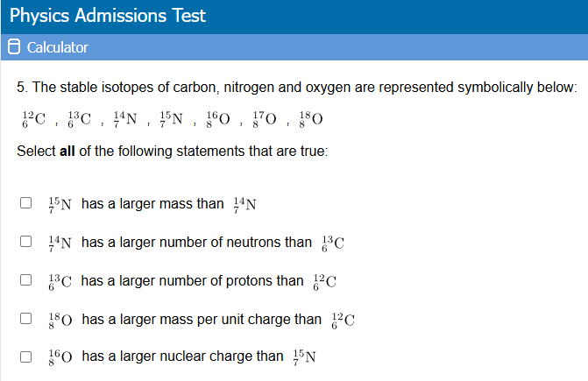Click the carbon-13 symbol in the isotope list
The height and width of the screenshot is (381, 588).
coord(80,119)
